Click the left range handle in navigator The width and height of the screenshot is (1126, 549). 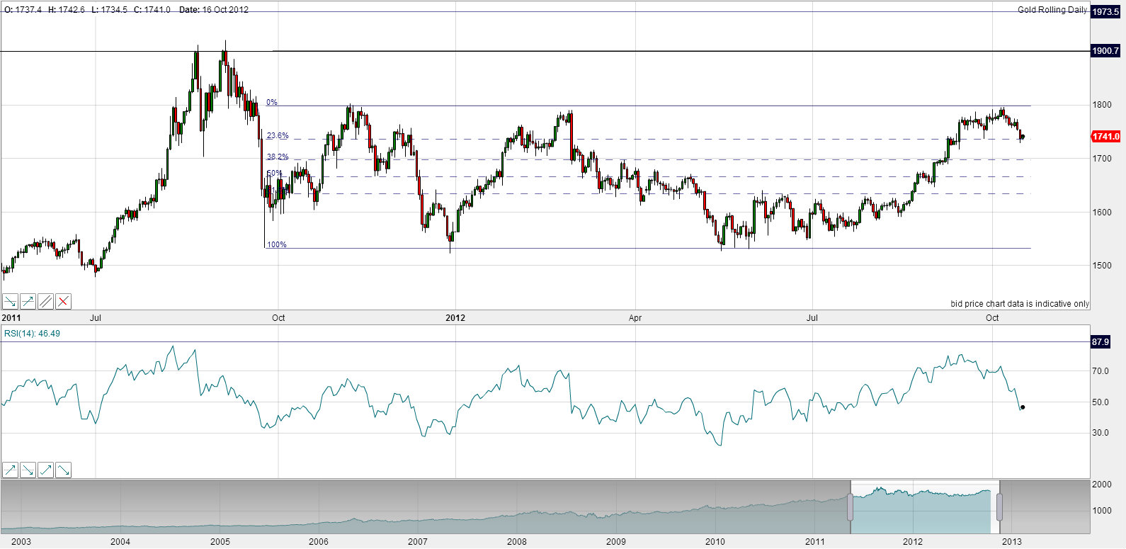click(x=851, y=507)
